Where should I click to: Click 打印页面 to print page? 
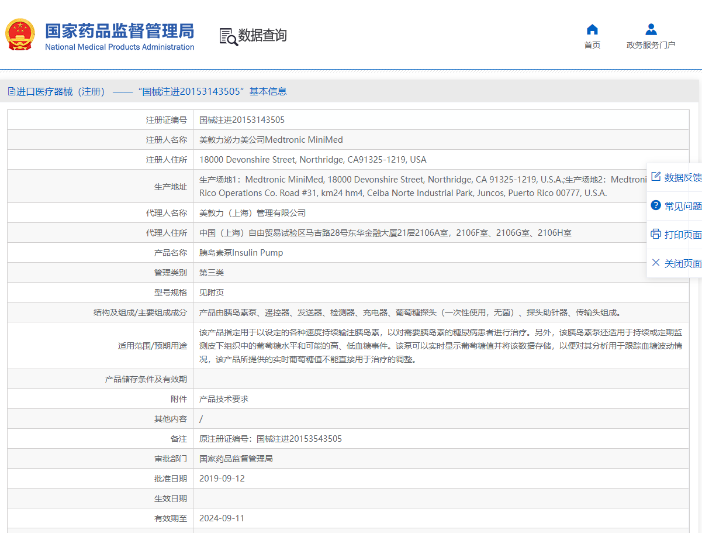coord(676,235)
